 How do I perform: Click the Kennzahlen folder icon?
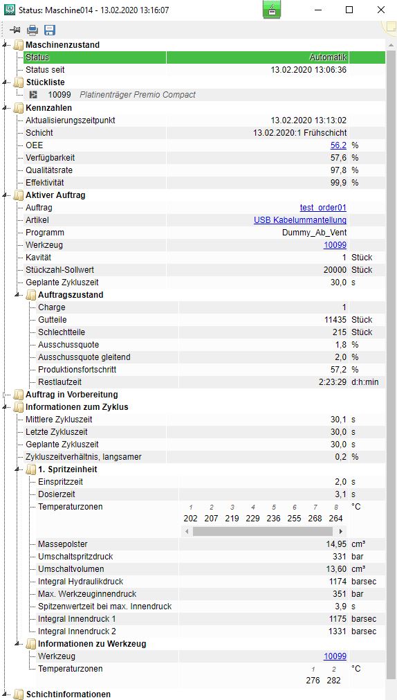click(19, 107)
